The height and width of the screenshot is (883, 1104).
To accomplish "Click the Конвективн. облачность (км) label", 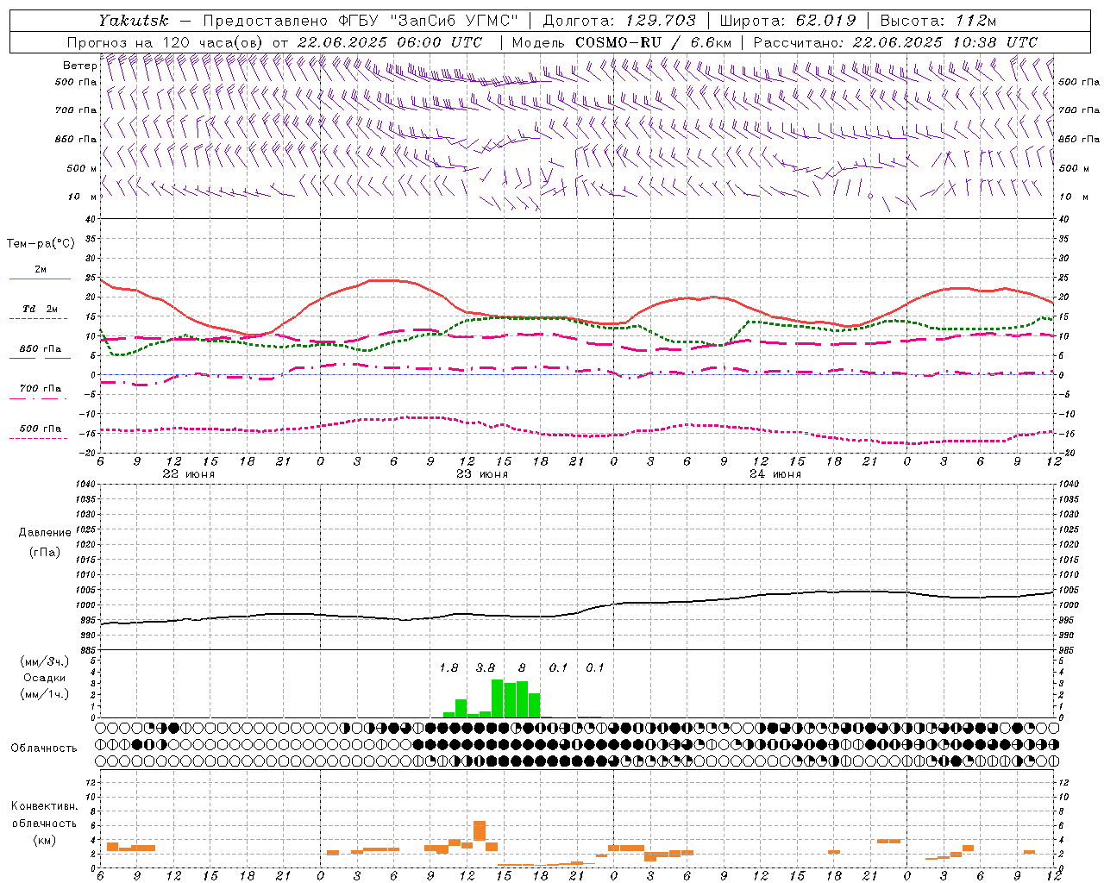I will point(45,824).
